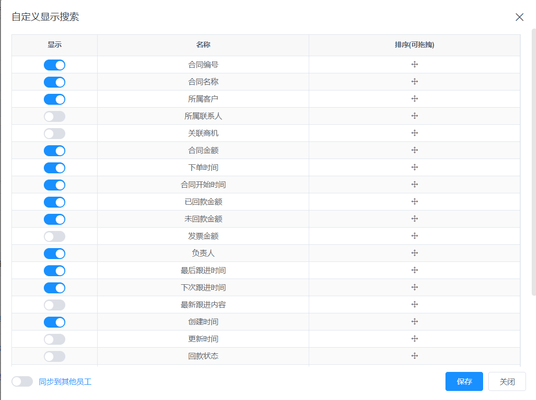Click the sort drag icon for 最新跟进内容
536x400 pixels.
[x=415, y=305]
